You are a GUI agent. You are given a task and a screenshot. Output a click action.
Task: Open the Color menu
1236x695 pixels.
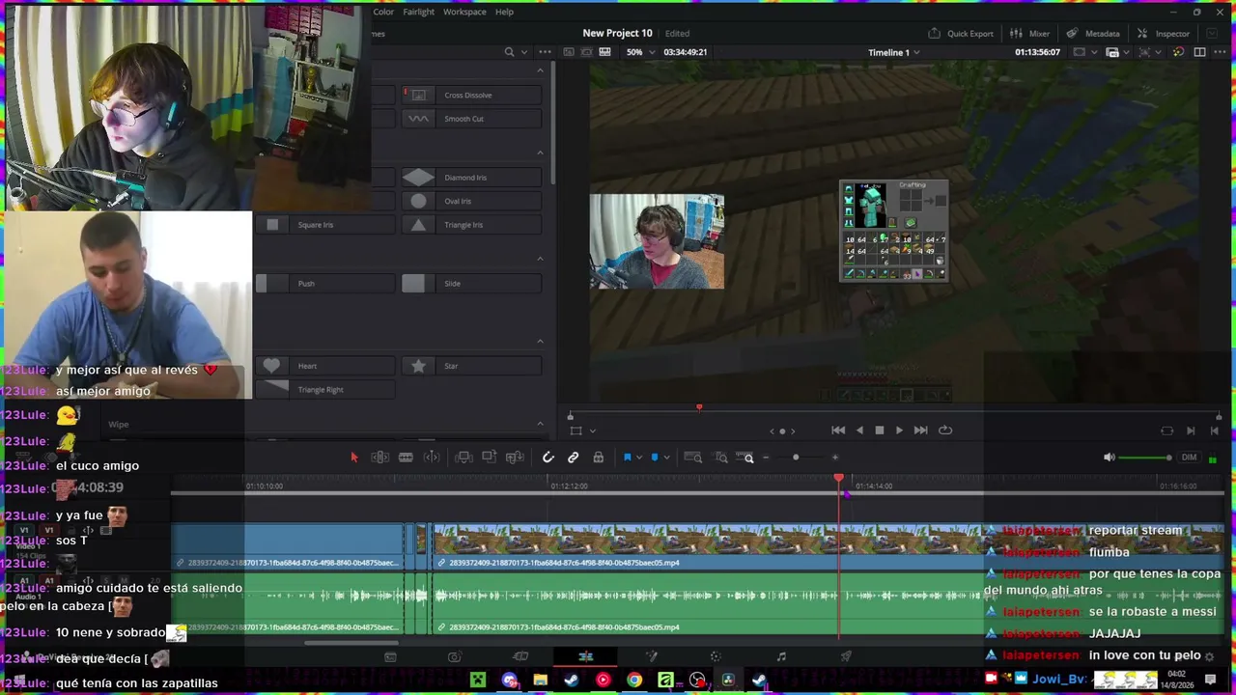coord(383,12)
